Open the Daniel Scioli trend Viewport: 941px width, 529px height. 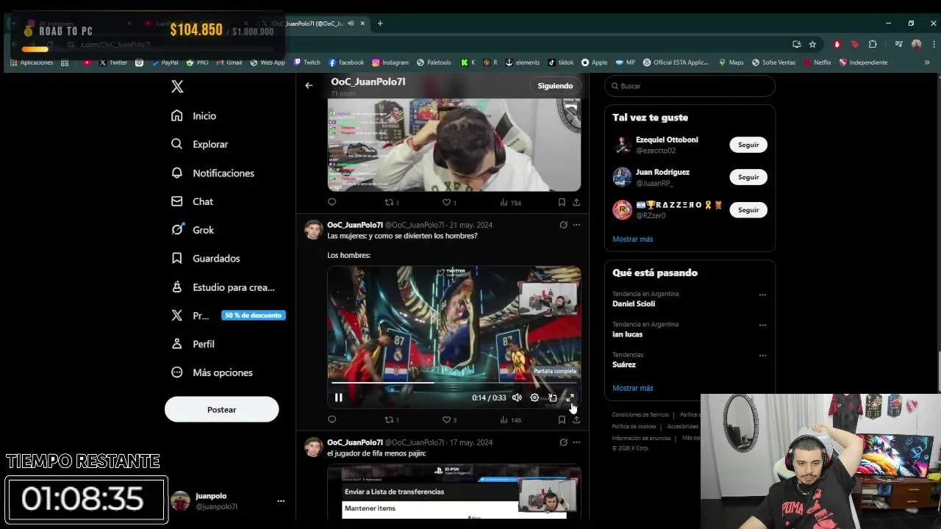(634, 303)
